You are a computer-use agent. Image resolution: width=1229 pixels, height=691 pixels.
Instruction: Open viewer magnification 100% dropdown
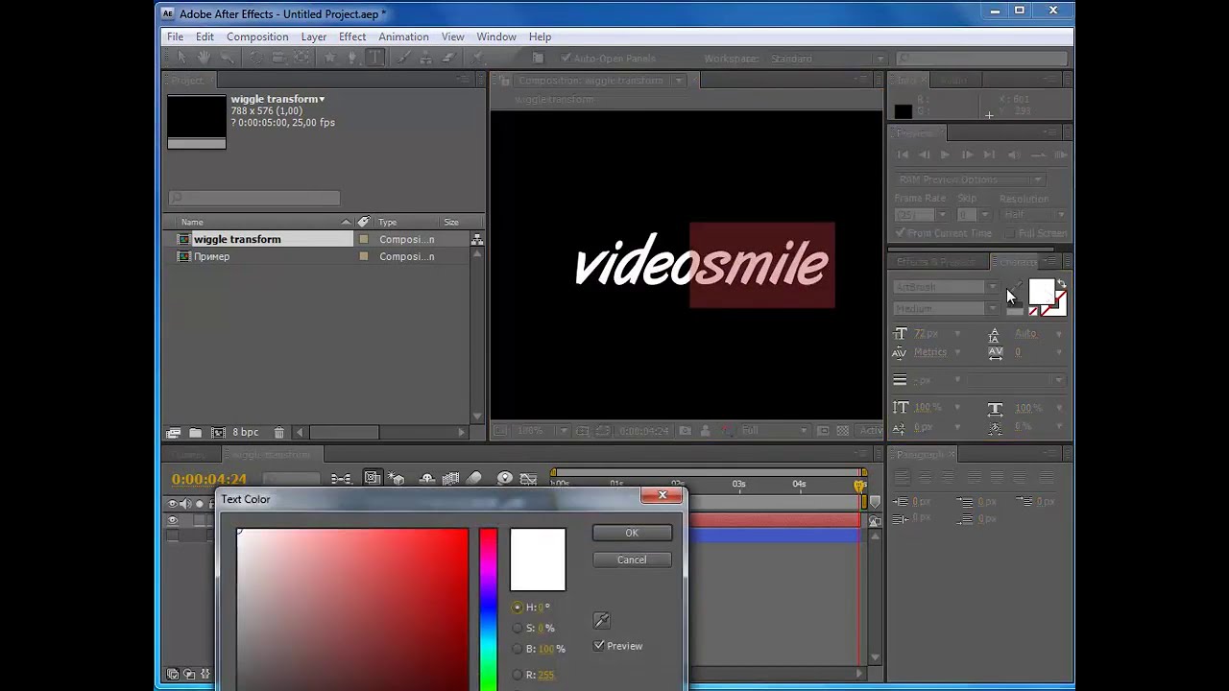click(x=542, y=431)
